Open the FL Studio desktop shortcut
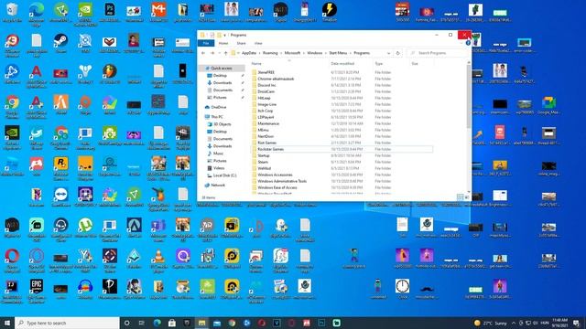Viewport: 586px width, 329px height. (x=110, y=74)
